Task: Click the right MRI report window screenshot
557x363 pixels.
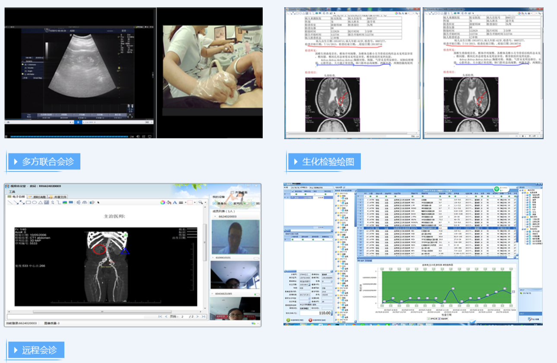Action: coord(483,73)
